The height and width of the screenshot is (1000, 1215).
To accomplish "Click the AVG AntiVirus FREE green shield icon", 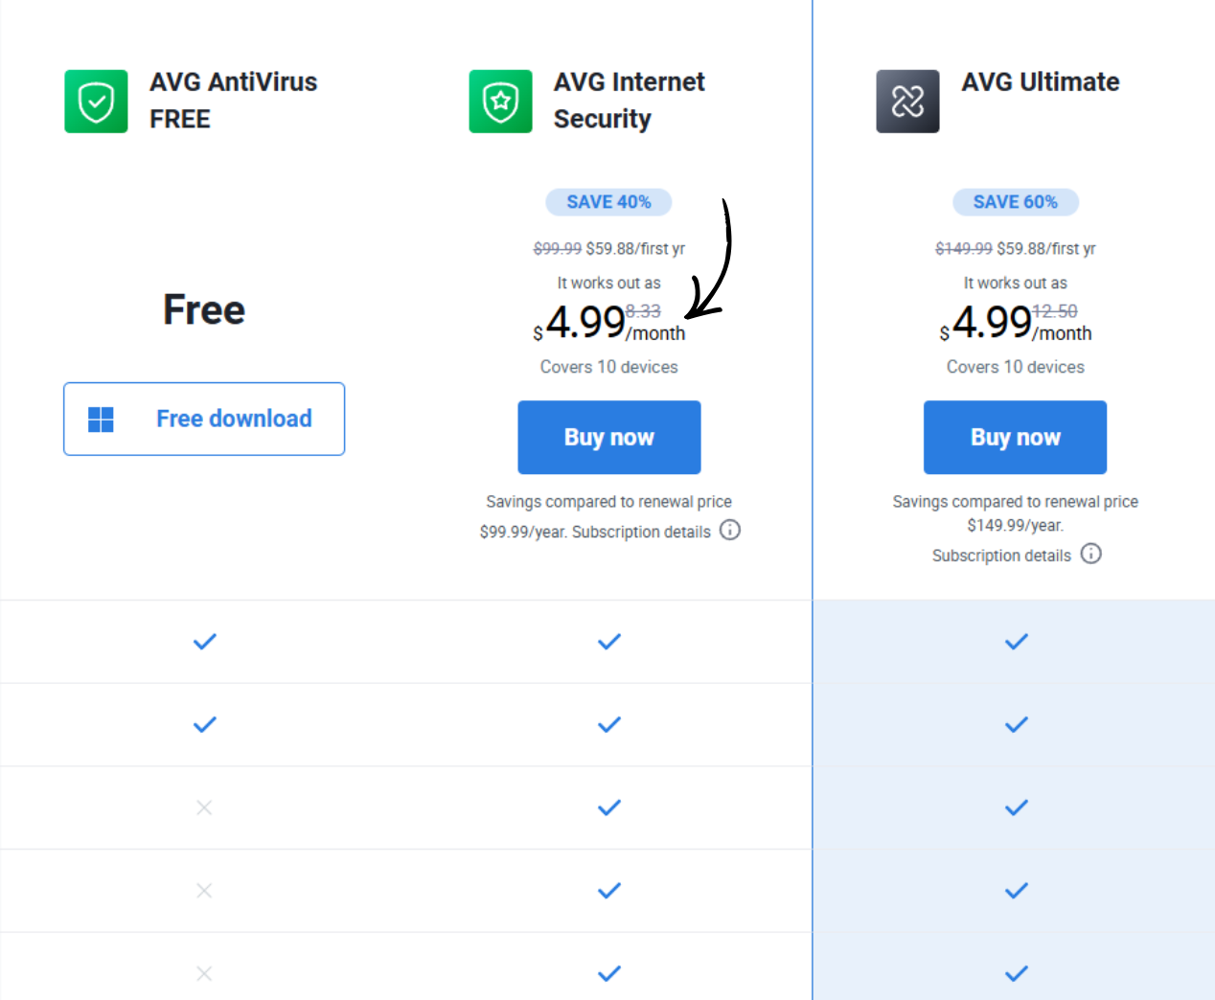I will coord(96,101).
